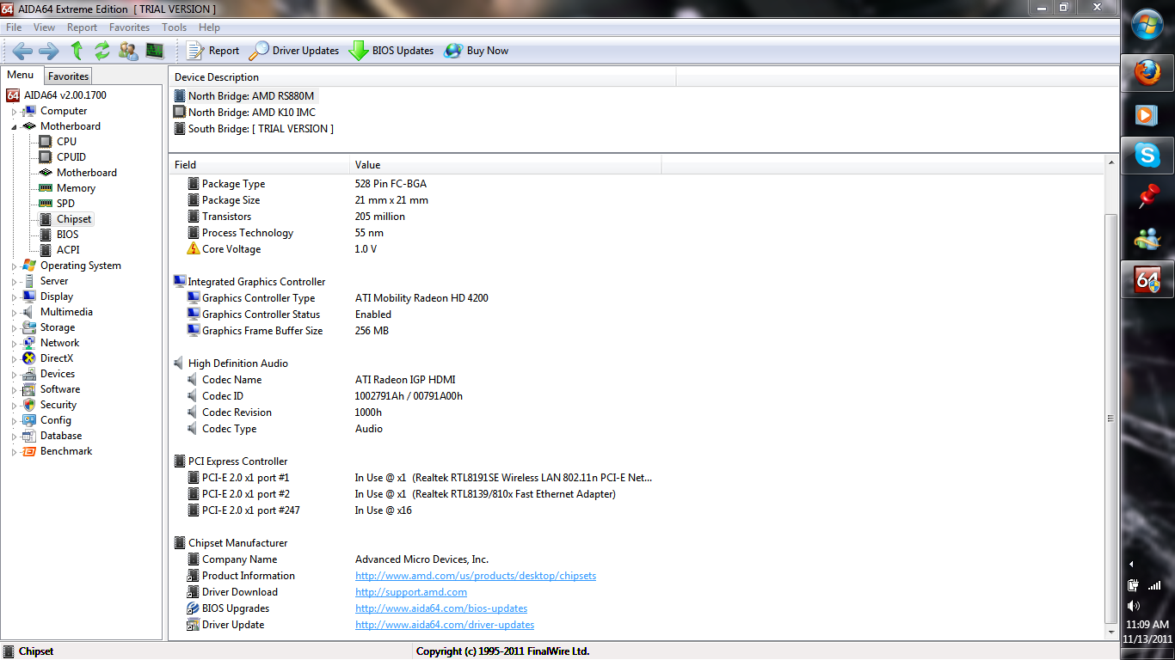Open Windows Media Player from taskbar
Viewport: 1175px width, 660px height.
1147,113
